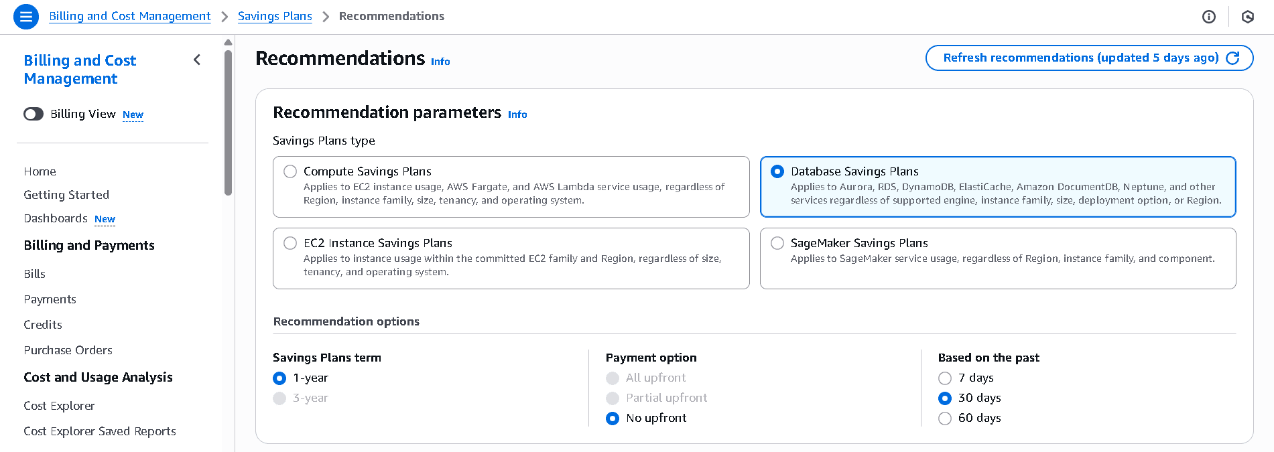Collapse the Billing and Cost Management sidebar
This screenshot has width=1274, height=452.
[x=196, y=60]
